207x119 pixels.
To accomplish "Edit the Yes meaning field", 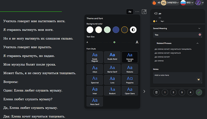I will 177,35.
